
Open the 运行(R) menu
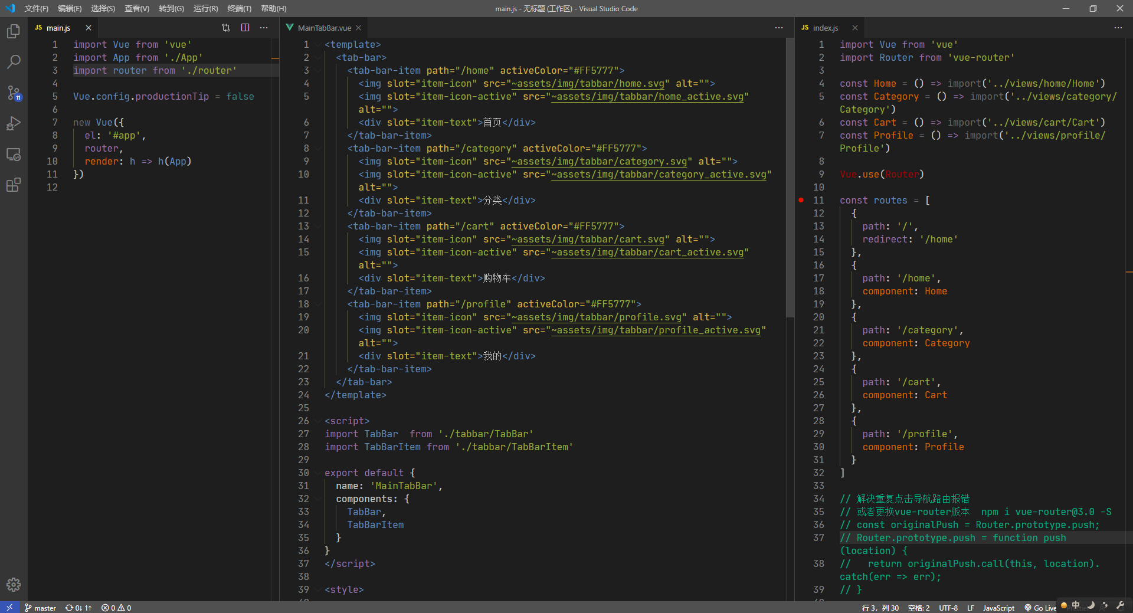click(x=206, y=8)
